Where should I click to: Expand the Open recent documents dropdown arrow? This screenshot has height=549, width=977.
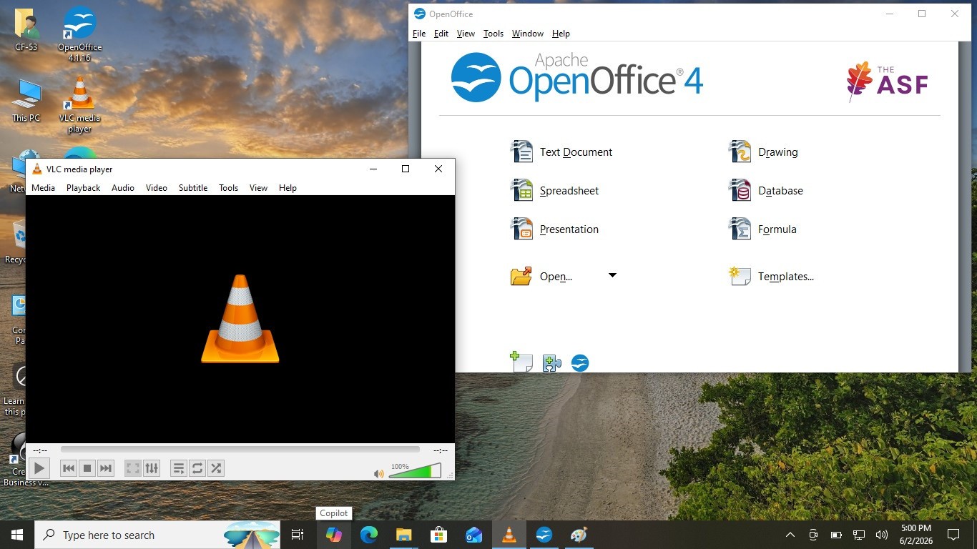point(612,275)
